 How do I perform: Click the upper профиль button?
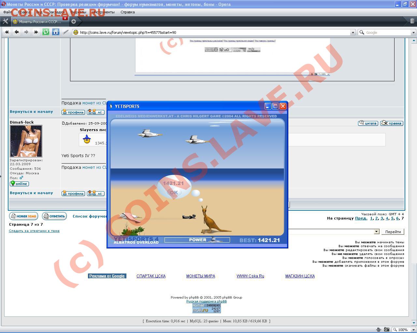coord(73,112)
